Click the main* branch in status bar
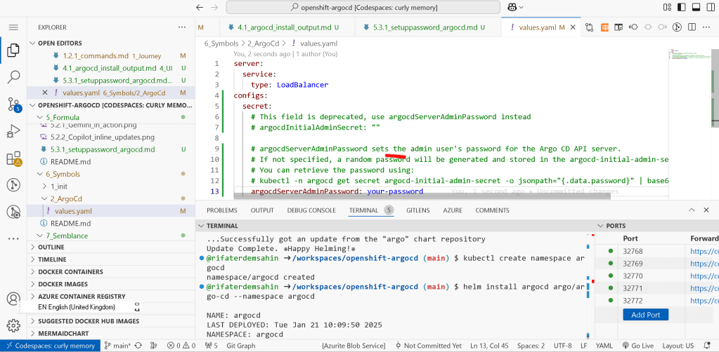Screen dimensions: 719x352 [118, 346]
